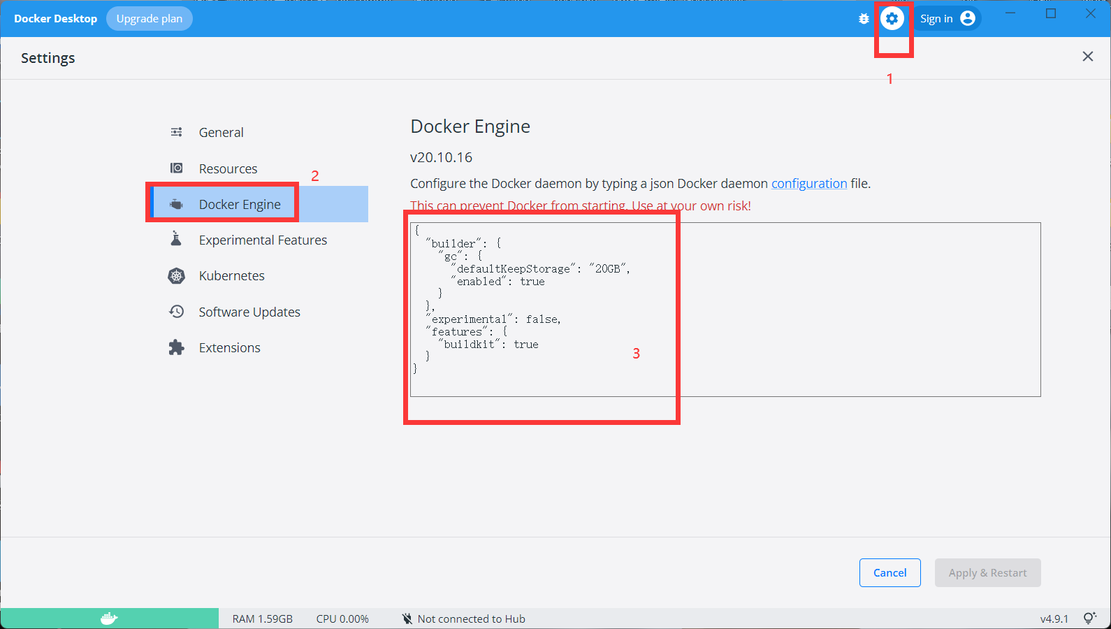Click the Resources disk icon
Image resolution: width=1111 pixels, height=629 pixels.
pos(177,168)
